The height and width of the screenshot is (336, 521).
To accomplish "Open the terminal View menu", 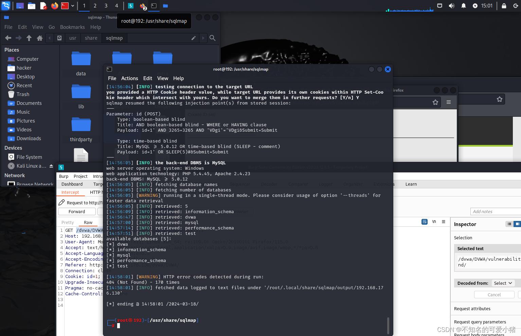I will pyautogui.click(x=163, y=78).
